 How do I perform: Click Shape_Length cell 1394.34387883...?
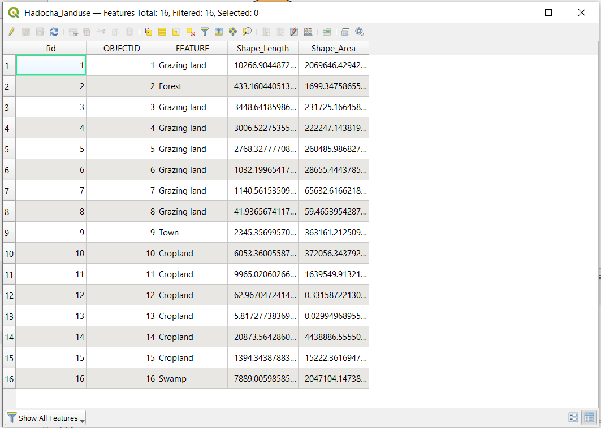pyautogui.click(x=263, y=358)
